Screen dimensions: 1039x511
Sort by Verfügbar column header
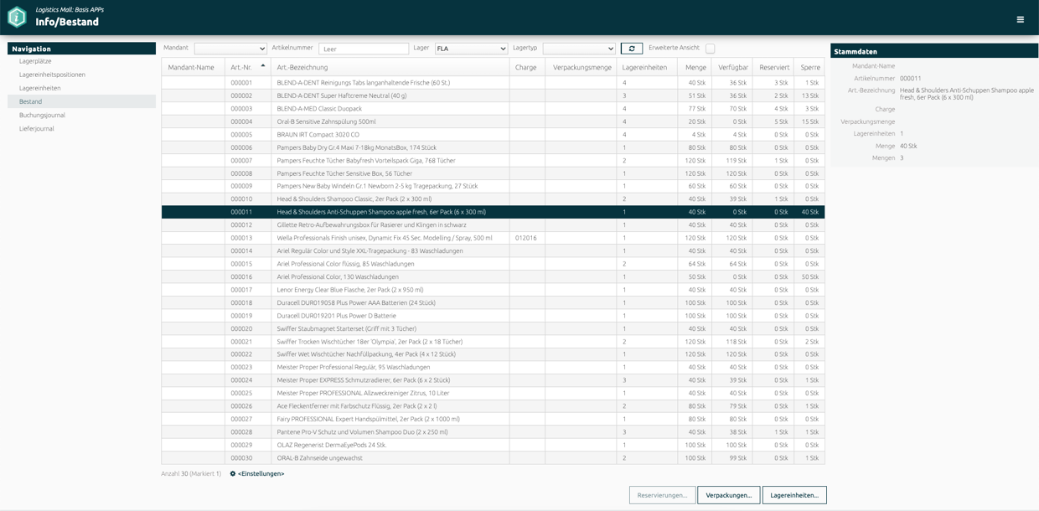pyautogui.click(x=731, y=67)
